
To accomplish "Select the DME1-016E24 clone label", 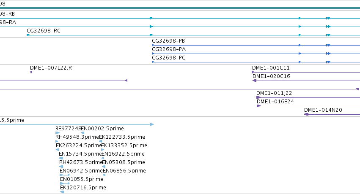I will coord(275,102).
